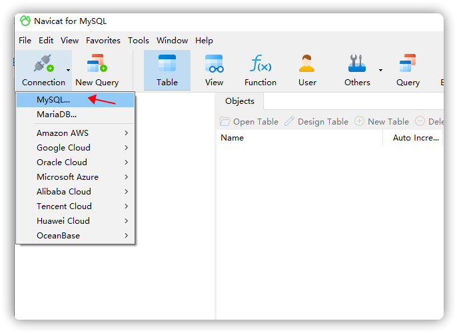Screen dimensions: 457x333
Task: Expand the Others dropdown arrow
Action: (380, 69)
